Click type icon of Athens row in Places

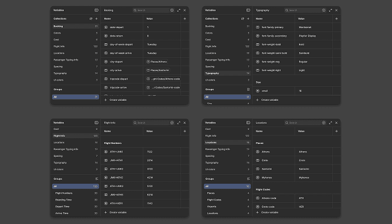click(258, 152)
